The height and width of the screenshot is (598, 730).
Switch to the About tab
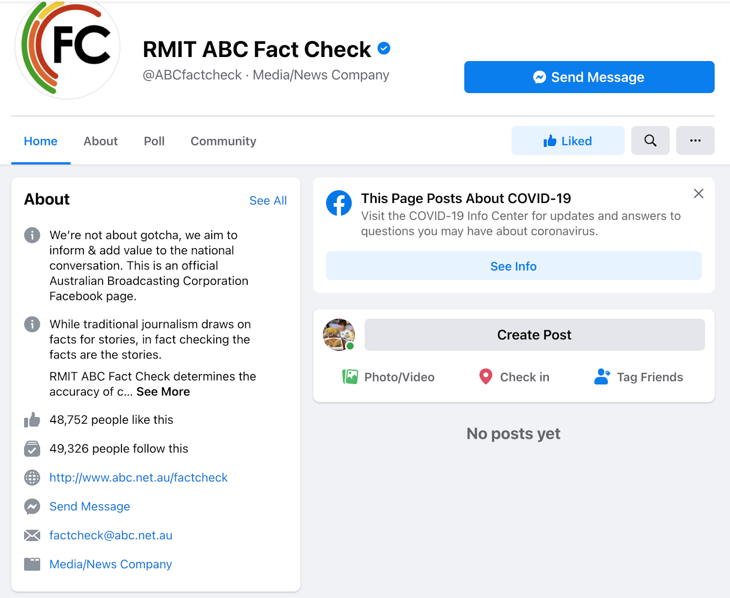(100, 141)
